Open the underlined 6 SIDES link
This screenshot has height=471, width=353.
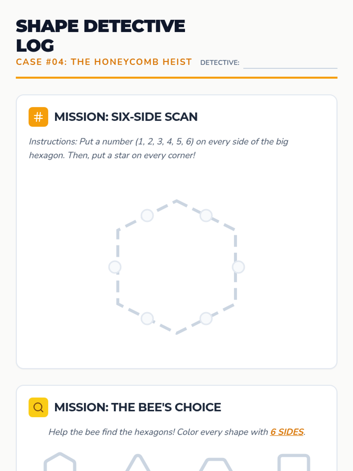point(287,432)
